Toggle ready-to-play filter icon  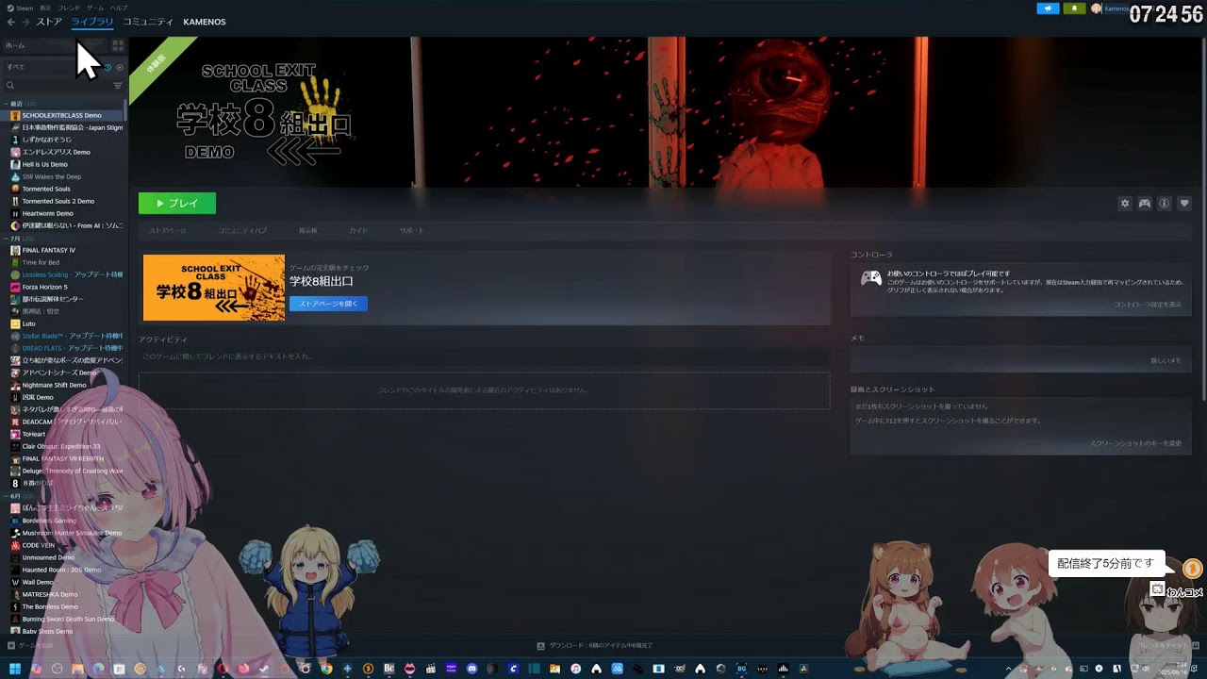tap(119, 67)
